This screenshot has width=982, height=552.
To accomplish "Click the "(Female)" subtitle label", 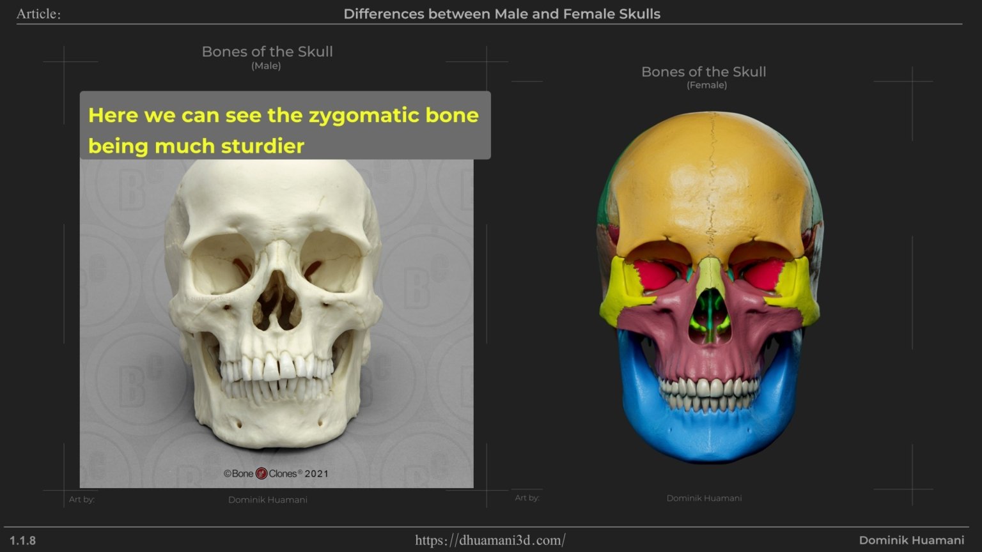I will (x=706, y=85).
